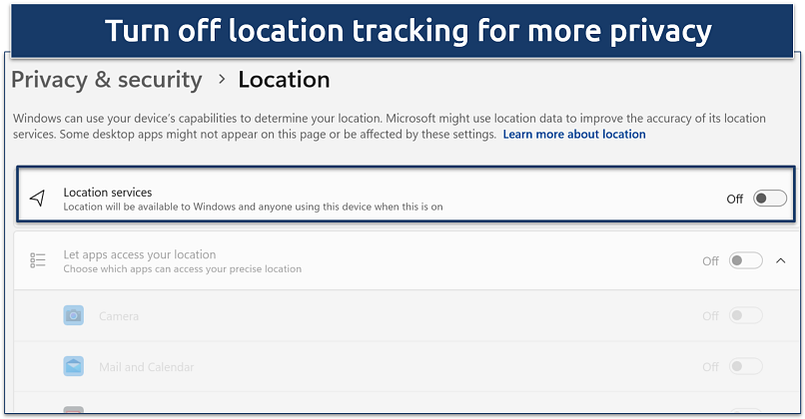This screenshot has width=805, height=419.
Task: Click the breadcrumb arrow separator before Location
Action: [x=220, y=80]
